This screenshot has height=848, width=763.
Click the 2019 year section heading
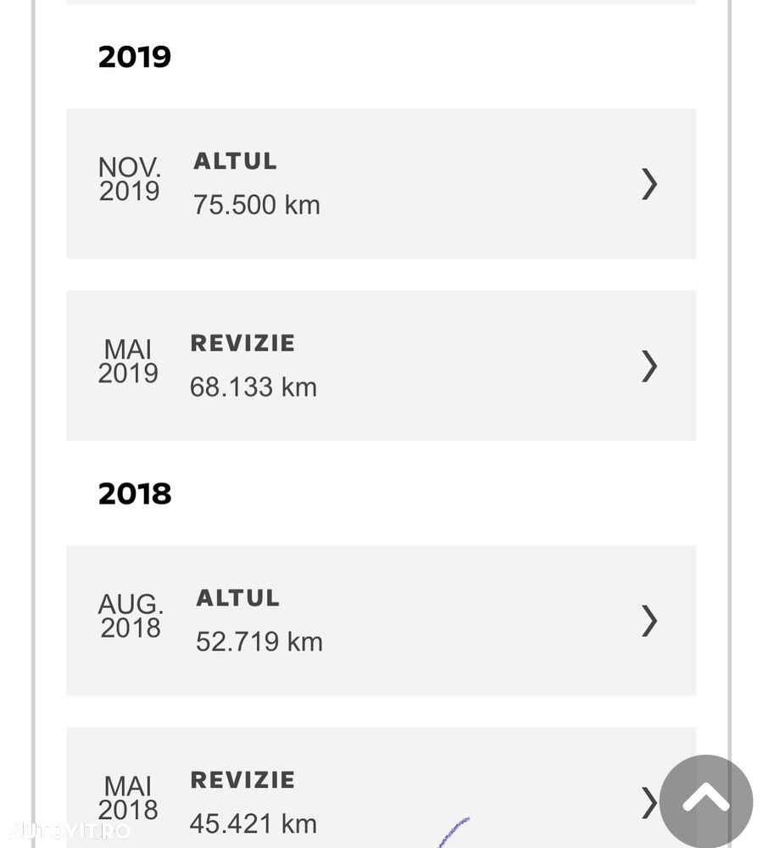point(135,57)
